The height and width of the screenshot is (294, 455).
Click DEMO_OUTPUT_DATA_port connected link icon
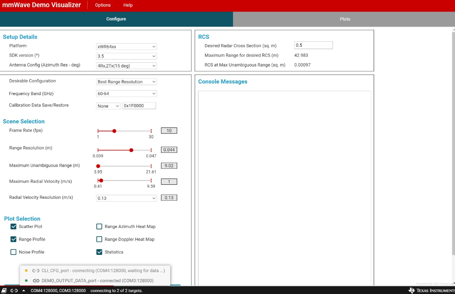(x=36, y=281)
